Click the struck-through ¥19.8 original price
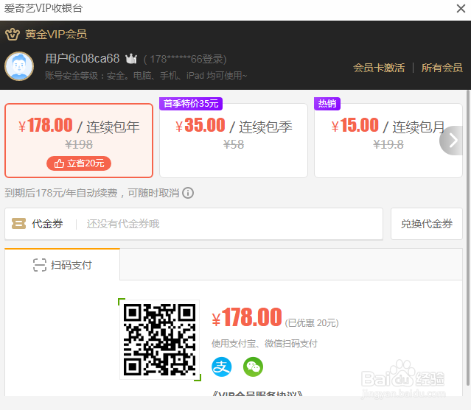Image resolution: width=471 pixels, height=410 pixels. click(388, 144)
